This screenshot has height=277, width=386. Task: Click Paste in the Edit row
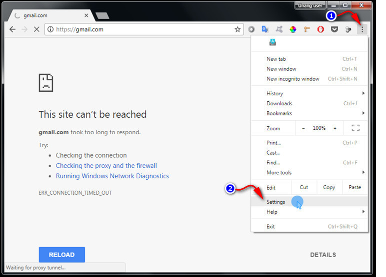point(354,187)
